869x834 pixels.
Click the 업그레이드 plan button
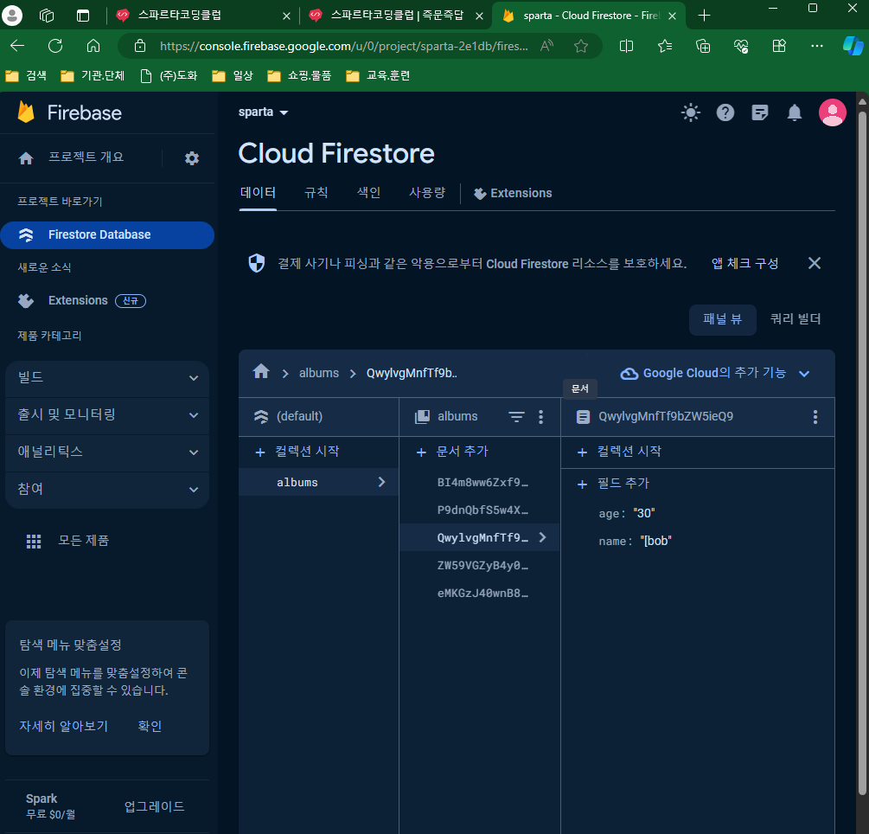154,807
